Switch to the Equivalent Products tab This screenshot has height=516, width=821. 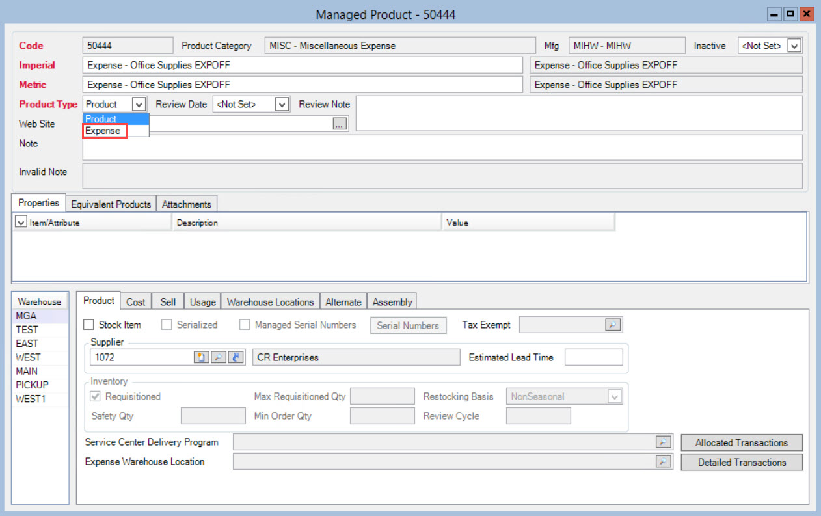[111, 204]
